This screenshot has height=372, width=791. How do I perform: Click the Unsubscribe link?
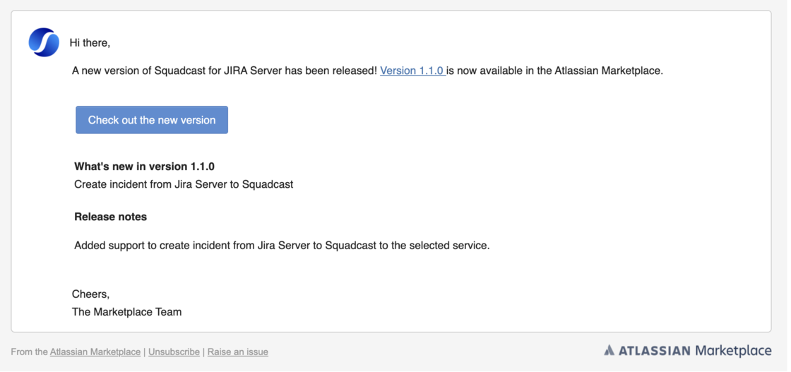pyautogui.click(x=174, y=352)
